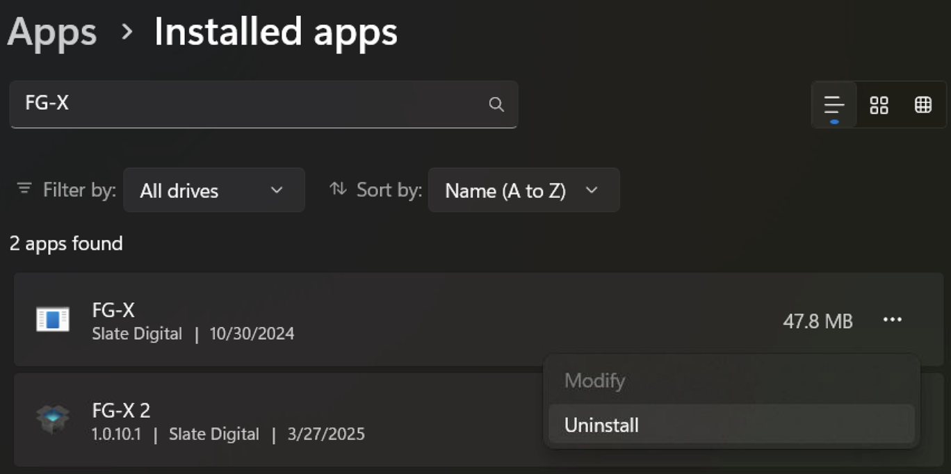951x474 pixels.
Task: Open the three-dots menu for FG-X
Action: [893, 320]
